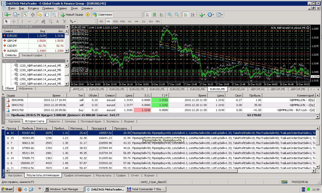Select the crosshair cursor tool
This screenshot has height=193, width=322.
click(14, 21)
